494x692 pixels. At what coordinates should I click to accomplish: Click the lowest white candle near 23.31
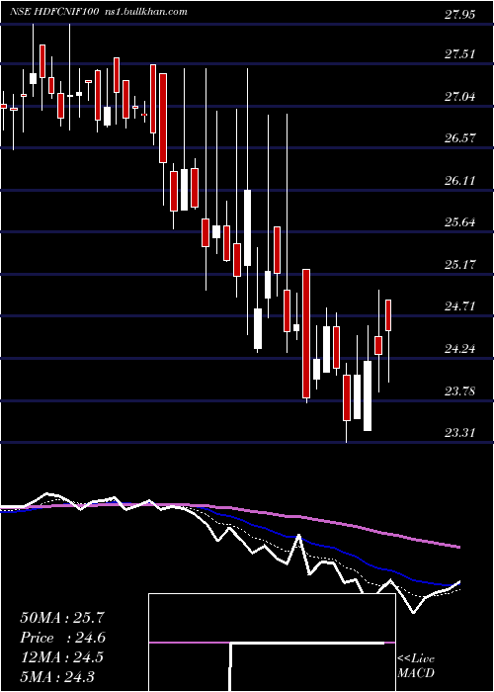click(368, 395)
